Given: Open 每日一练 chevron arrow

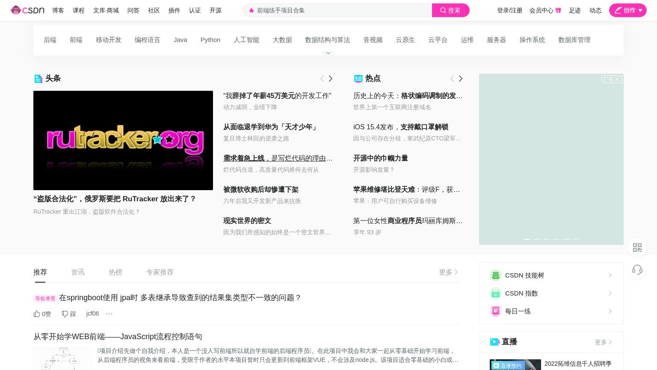Looking at the screenshot, I should 610,311.
